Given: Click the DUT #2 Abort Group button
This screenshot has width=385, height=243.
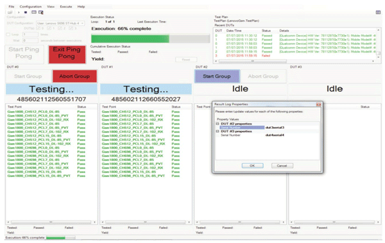Looking at the screenshot, I should 263,76.
